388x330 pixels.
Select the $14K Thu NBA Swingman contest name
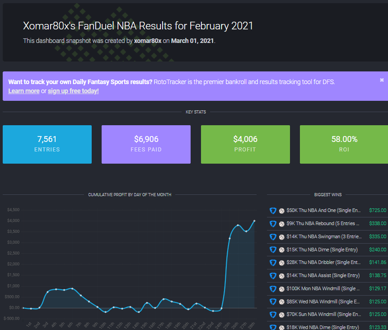tap(324, 237)
